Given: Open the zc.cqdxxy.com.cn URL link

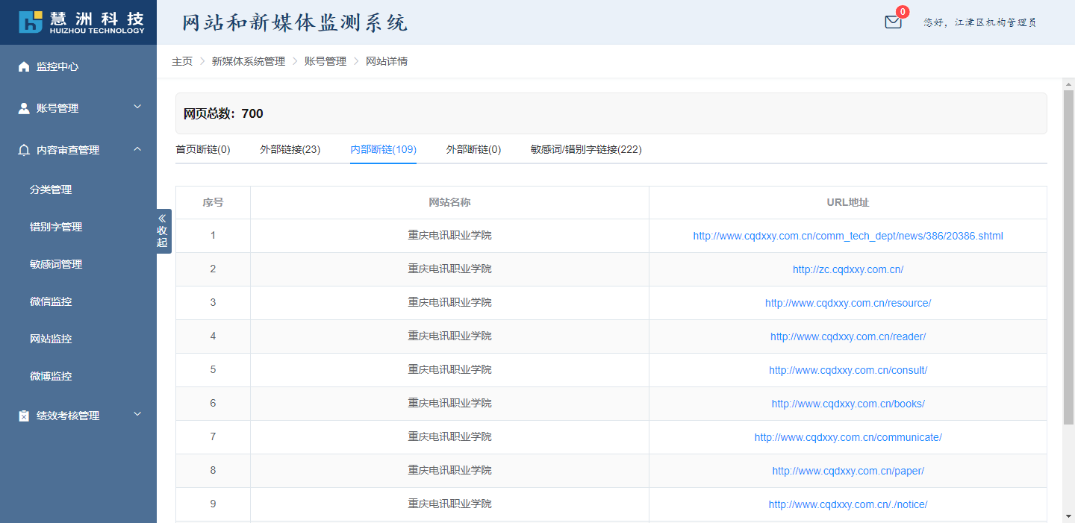Looking at the screenshot, I should click(x=848, y=269).
